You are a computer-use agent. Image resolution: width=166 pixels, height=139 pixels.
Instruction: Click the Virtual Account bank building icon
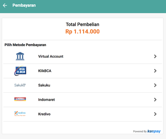point(20,56)
